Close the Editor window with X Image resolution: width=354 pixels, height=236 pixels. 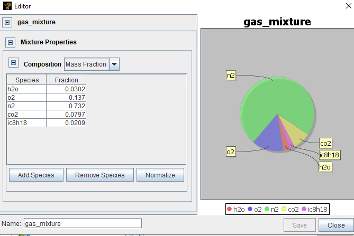click(349, 6)
